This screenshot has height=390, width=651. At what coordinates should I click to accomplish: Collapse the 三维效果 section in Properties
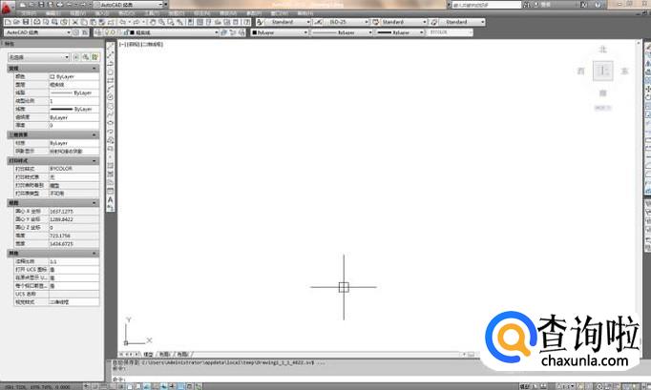94,134
